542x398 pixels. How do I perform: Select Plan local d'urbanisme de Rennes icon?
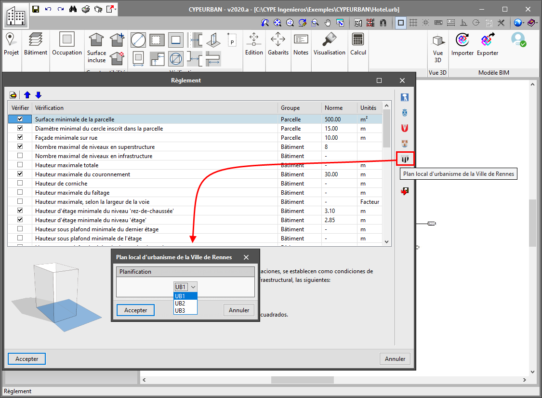coord(405,159)
